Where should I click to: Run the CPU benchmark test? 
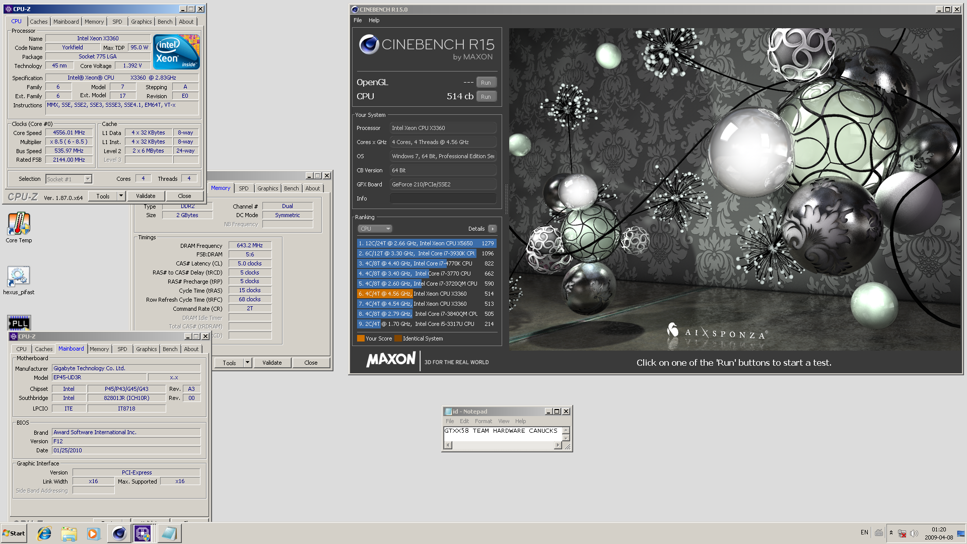486,97
